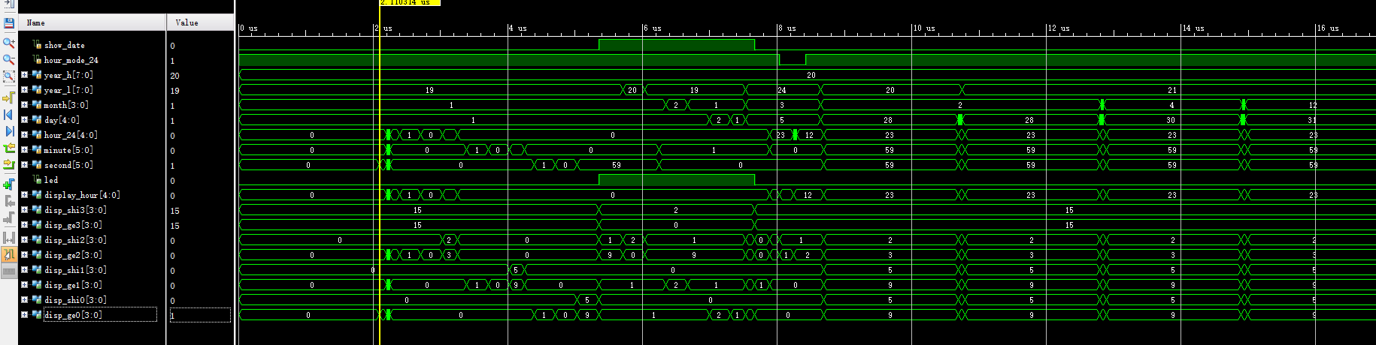Jump to last time with Go To End
This screenshot has height=345, width=1376.
pos(9,132)
